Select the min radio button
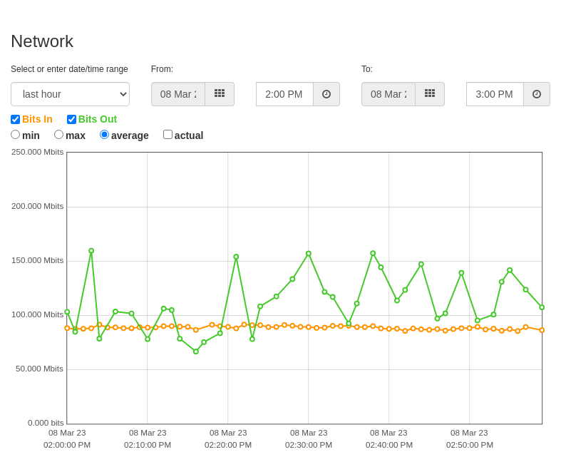This screenshot has height=452, width=561. pos(16,135)
